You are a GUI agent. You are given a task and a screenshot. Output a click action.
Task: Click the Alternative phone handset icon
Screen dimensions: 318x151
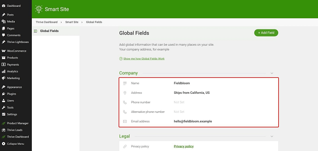click(x=125, y=112)
